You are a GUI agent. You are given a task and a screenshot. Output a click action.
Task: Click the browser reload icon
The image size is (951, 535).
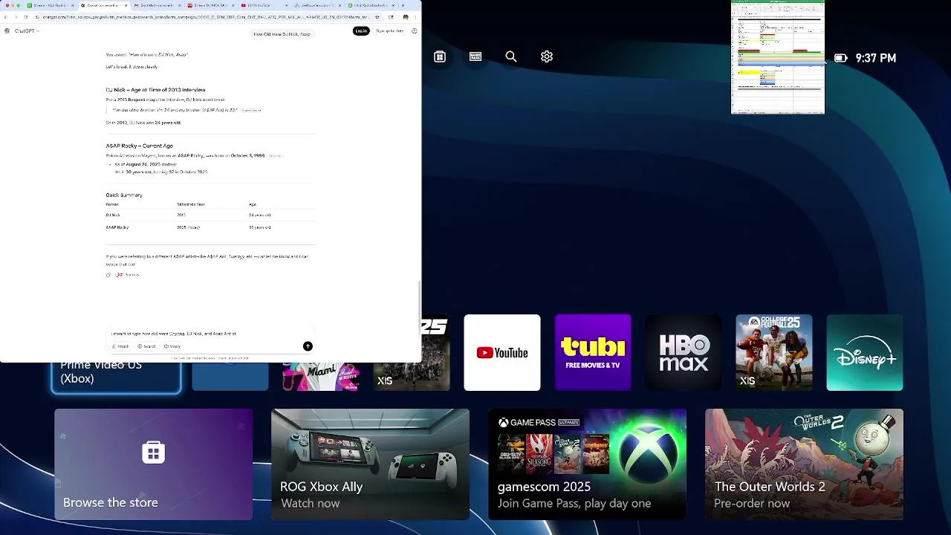click(26, 16)
